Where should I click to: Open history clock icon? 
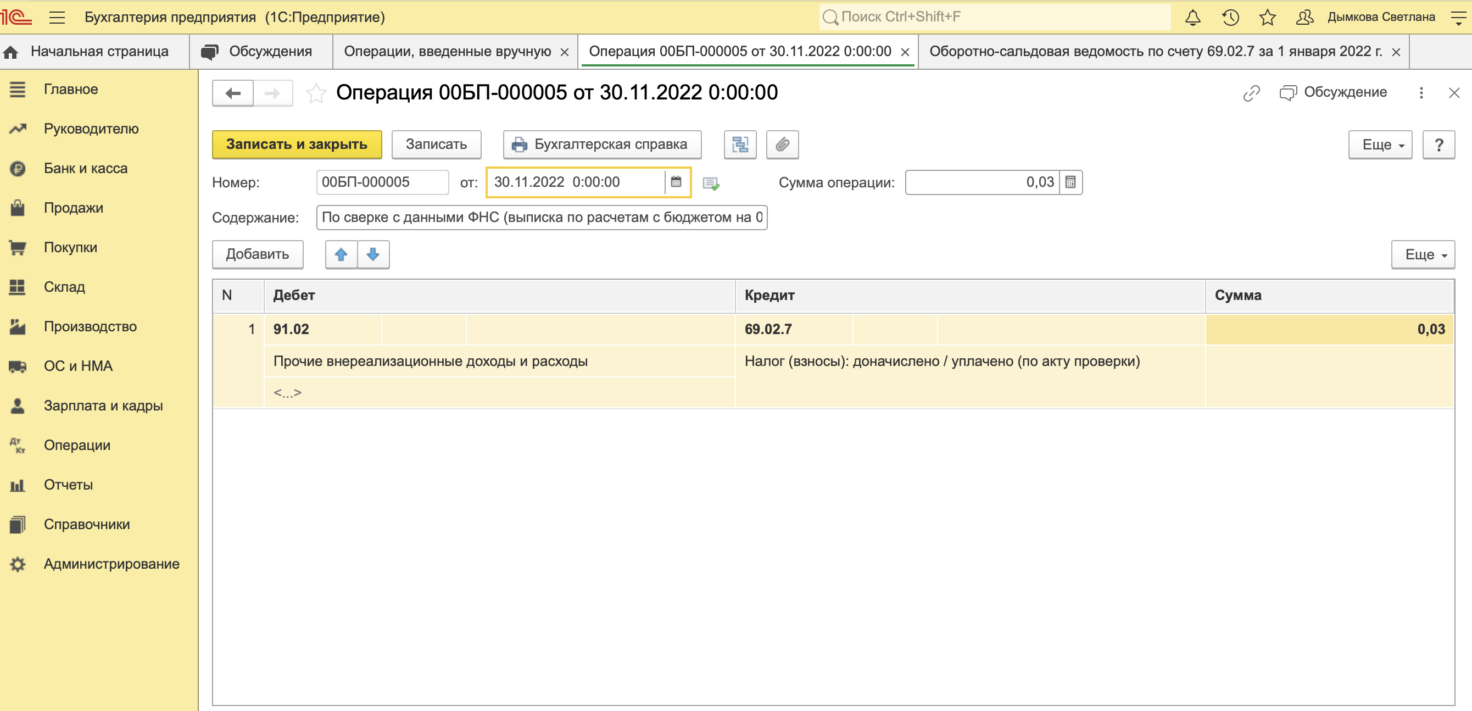pyautogui.click(x=1230, y=17)
